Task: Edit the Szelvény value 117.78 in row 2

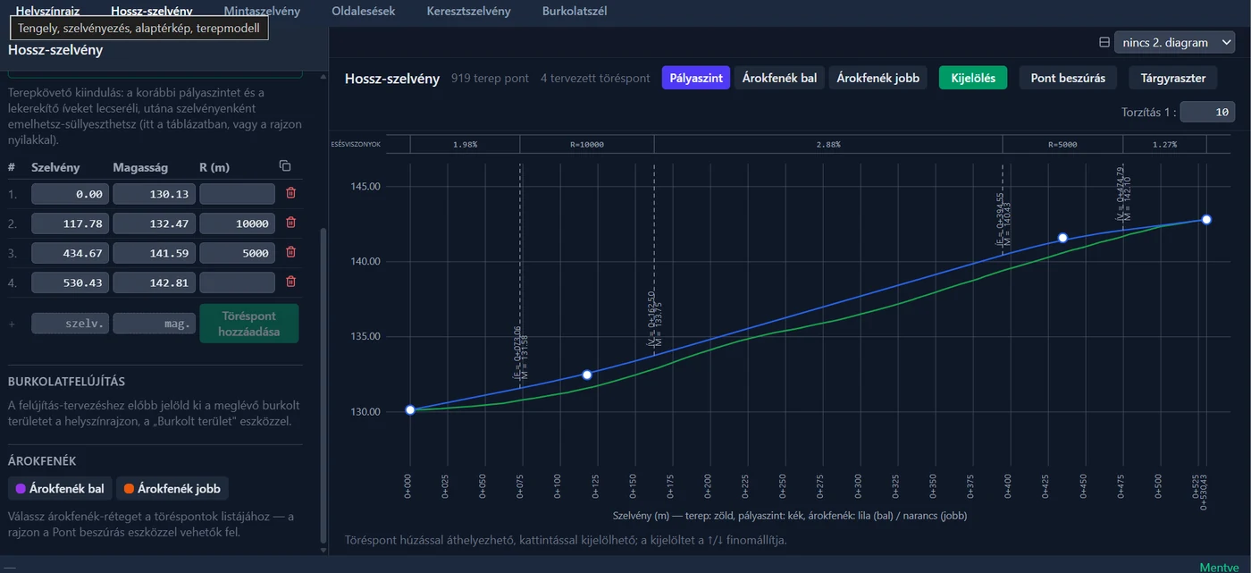Action: 70,223
